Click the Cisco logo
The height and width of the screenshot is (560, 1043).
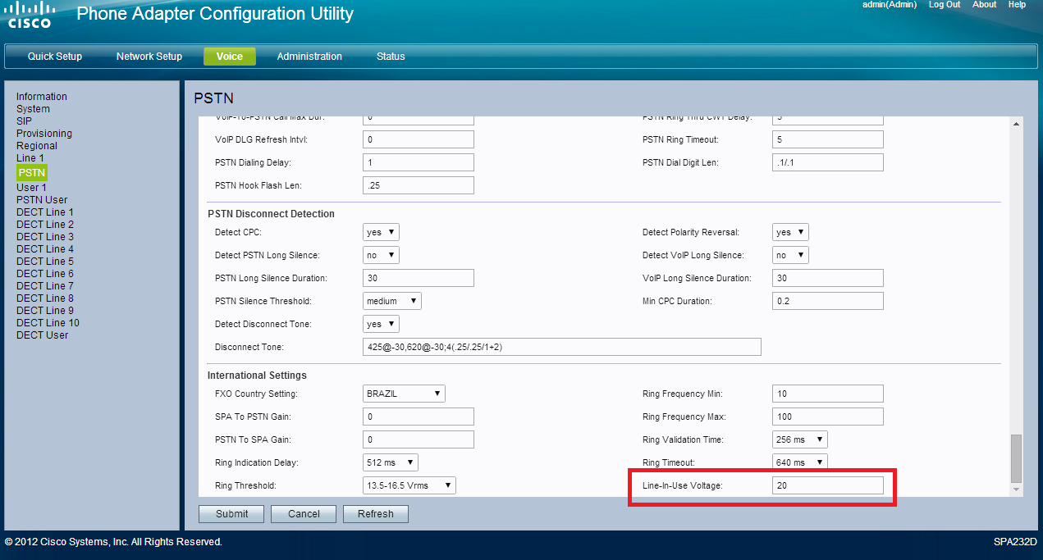(30, 15)
